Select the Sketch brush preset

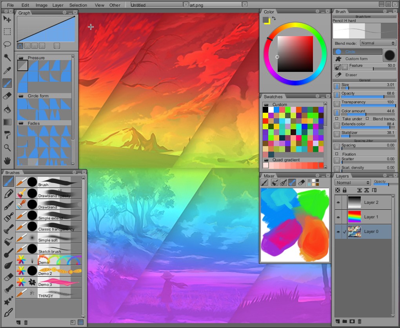[x=49, y=249]
